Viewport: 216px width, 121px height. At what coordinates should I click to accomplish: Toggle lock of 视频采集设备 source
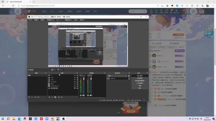[77, 86]
